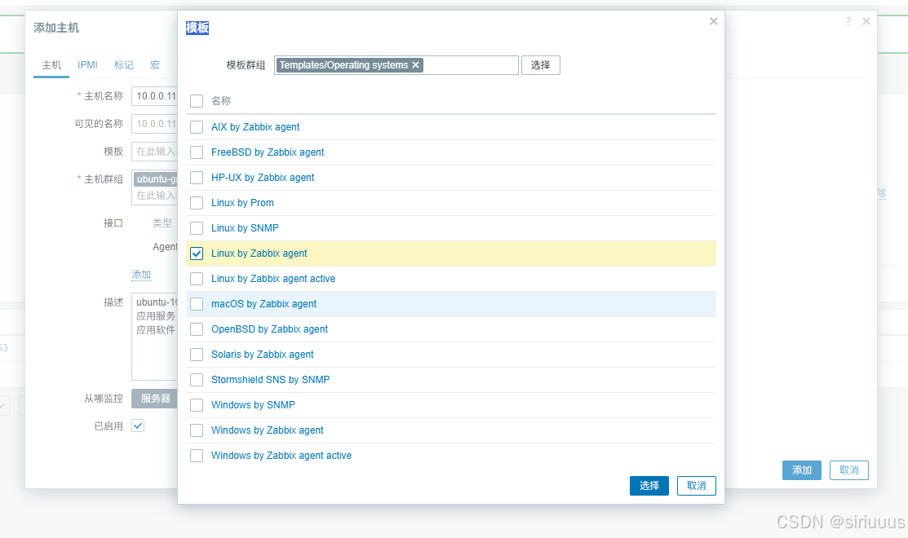
Task: Switch to the IPMI tab
Action: click(87, 64)
